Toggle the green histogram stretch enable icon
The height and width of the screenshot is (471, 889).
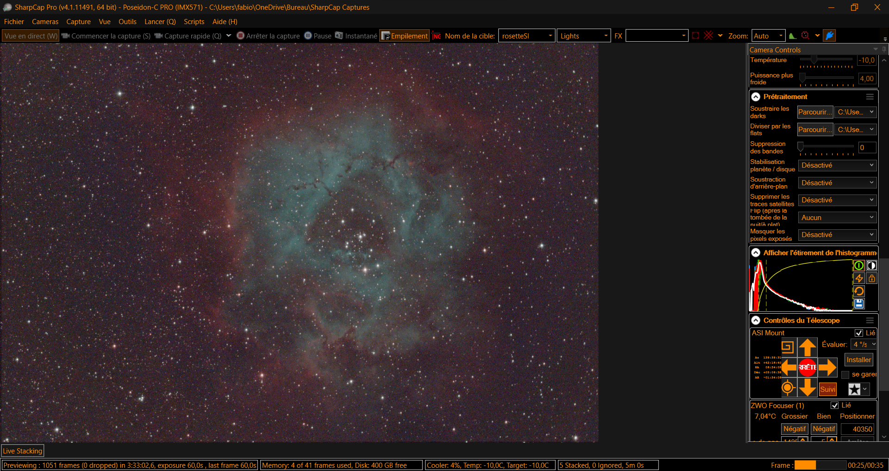[x=859, y=265]
